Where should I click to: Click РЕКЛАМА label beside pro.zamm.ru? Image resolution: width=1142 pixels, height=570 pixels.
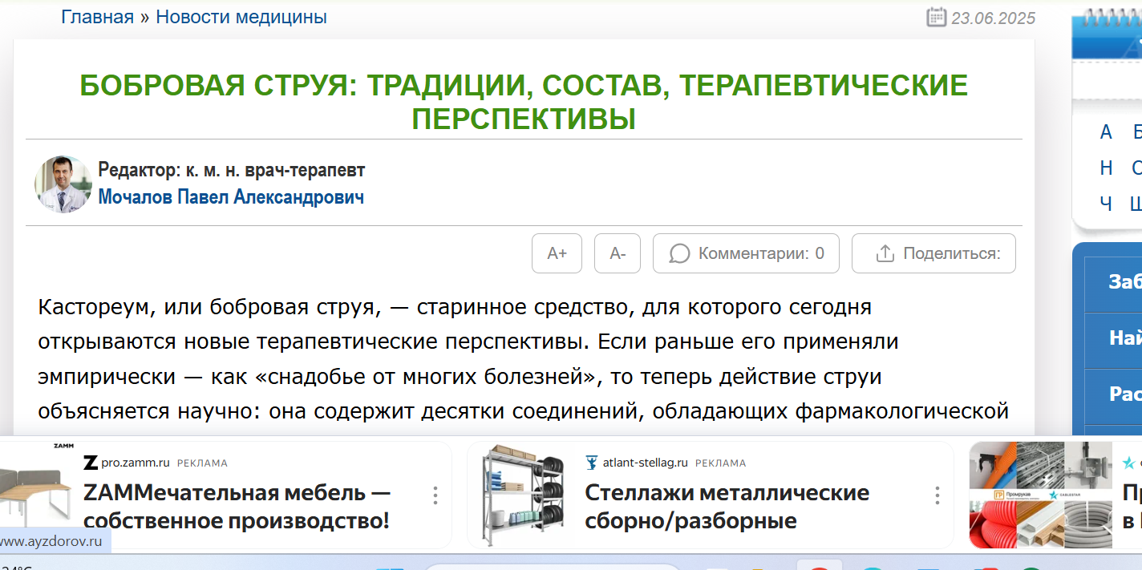pos(202,463)
